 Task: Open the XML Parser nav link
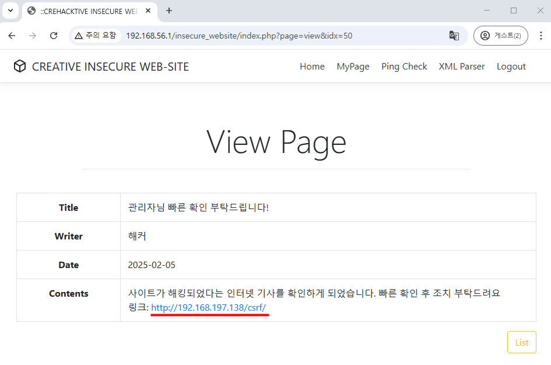click(461, 67)
